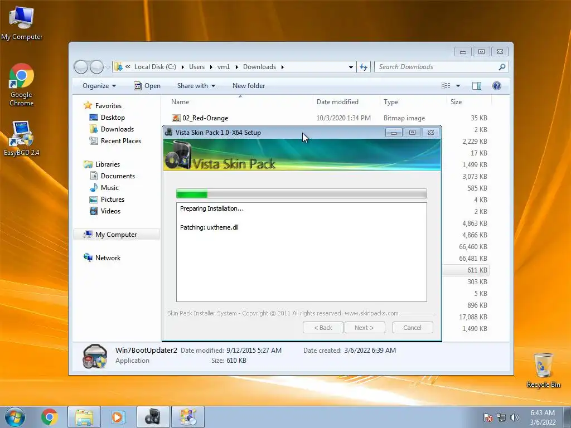Click the Explorer forward navigation arrow
Screen dimensions: 571x428
tap(96, 67)
